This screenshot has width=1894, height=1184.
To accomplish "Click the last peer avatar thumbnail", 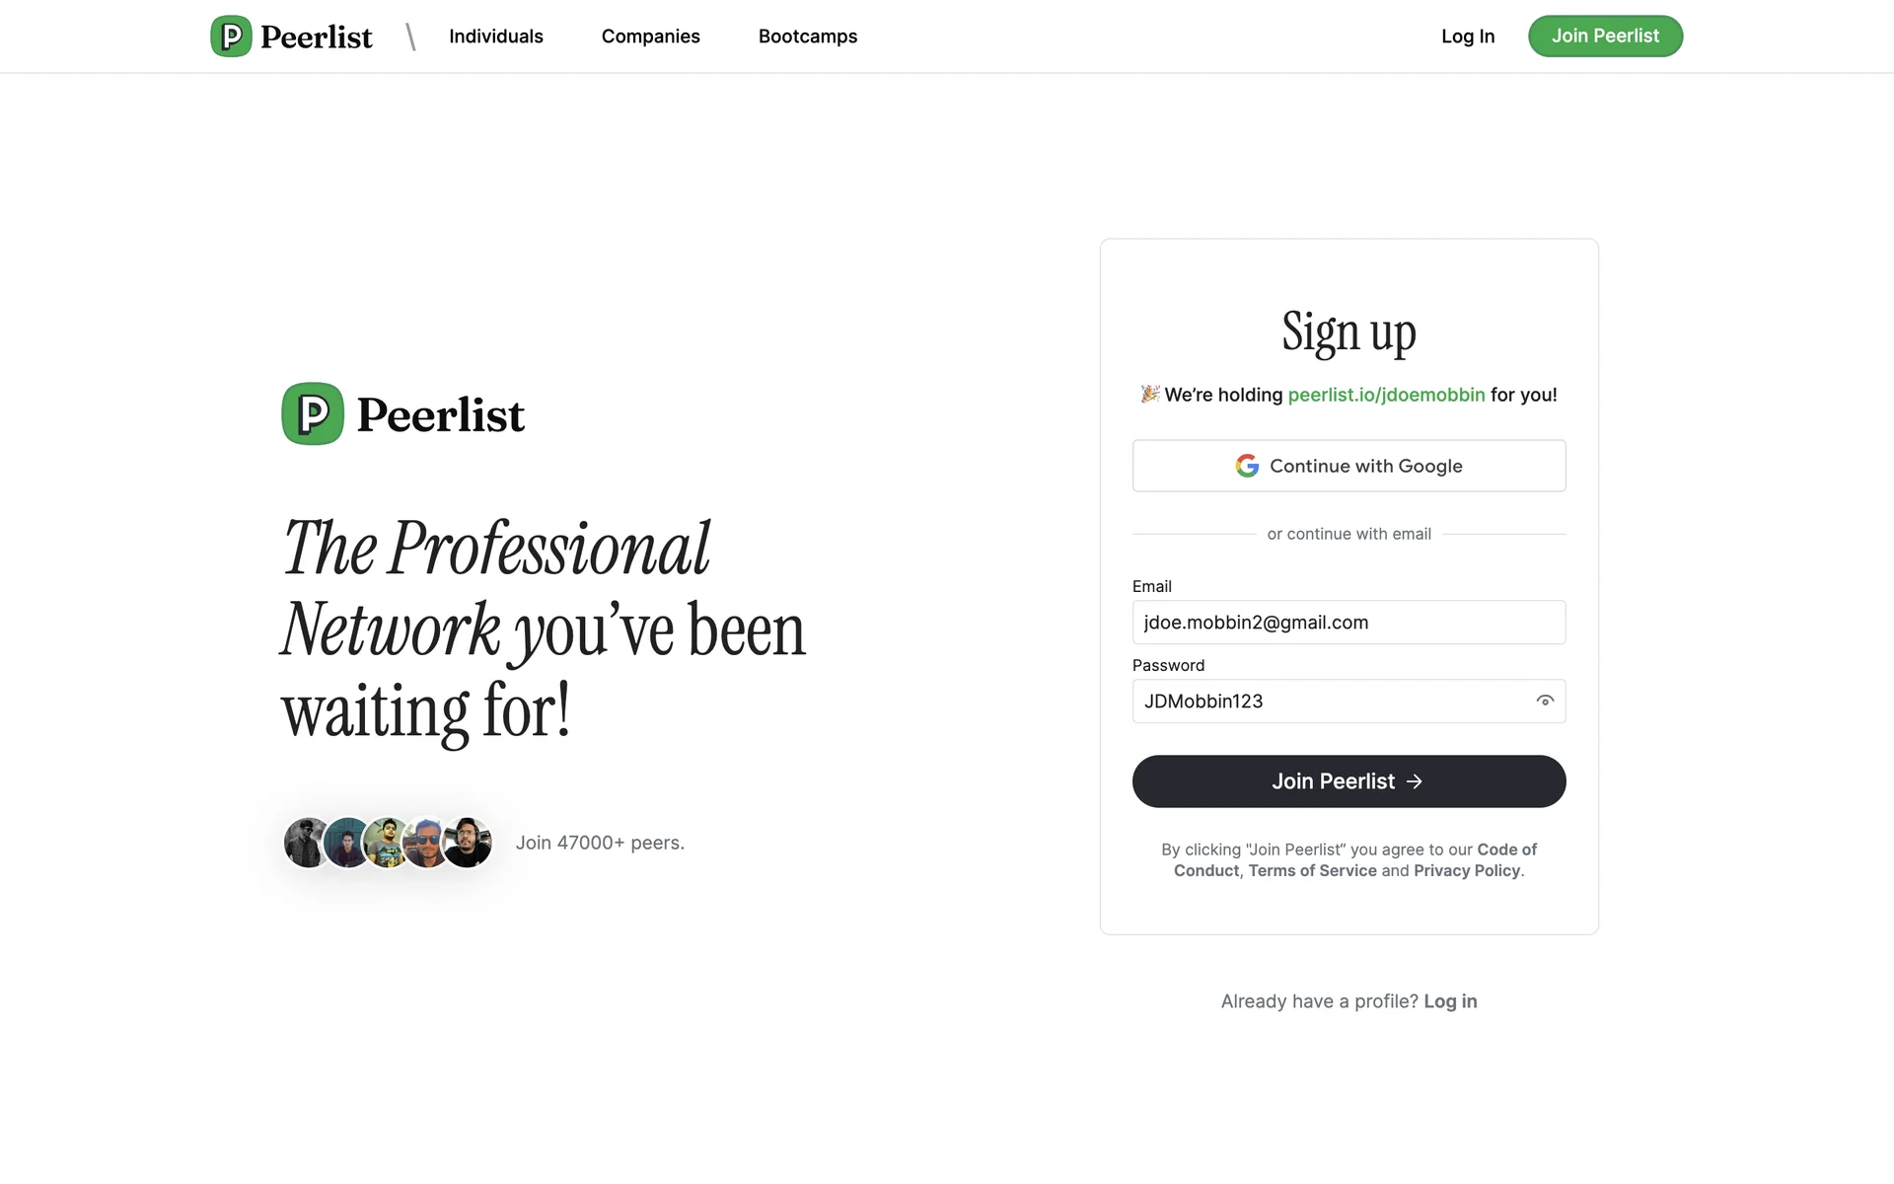I will pyautogui.click(x=469, y=843).
